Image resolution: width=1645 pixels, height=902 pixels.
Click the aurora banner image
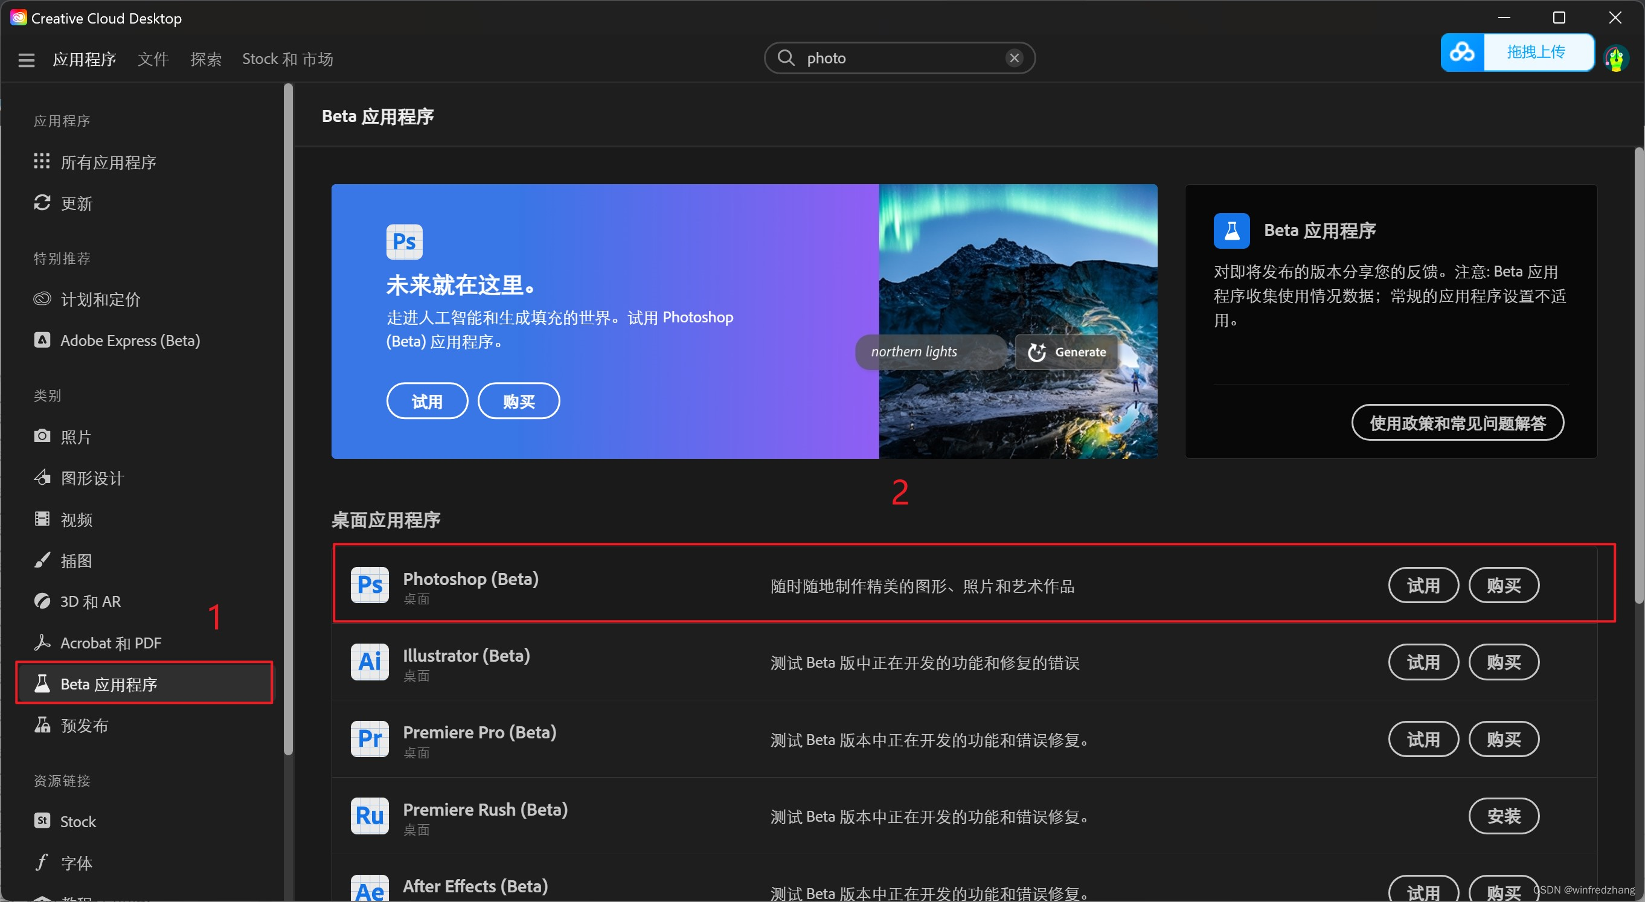pos(1018,321)
